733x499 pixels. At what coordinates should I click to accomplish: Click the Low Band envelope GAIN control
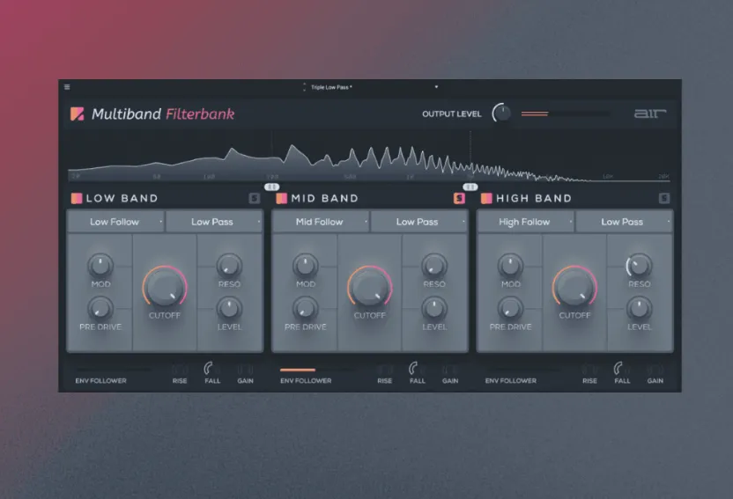click(x=245, y=370)
